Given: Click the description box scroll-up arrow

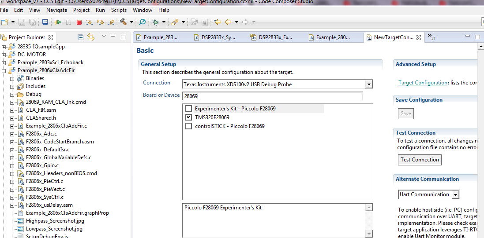Looking at the screenshot, I should 368,208.
